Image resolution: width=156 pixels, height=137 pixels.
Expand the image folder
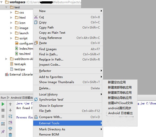click(x=11, y=28)
